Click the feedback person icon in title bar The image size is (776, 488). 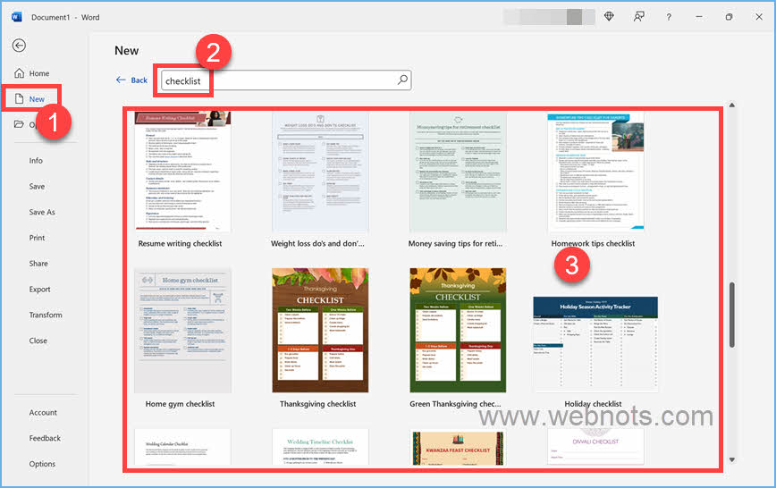639,16
